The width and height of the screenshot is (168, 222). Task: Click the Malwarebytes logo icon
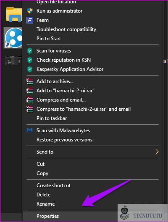click(30, 130)
